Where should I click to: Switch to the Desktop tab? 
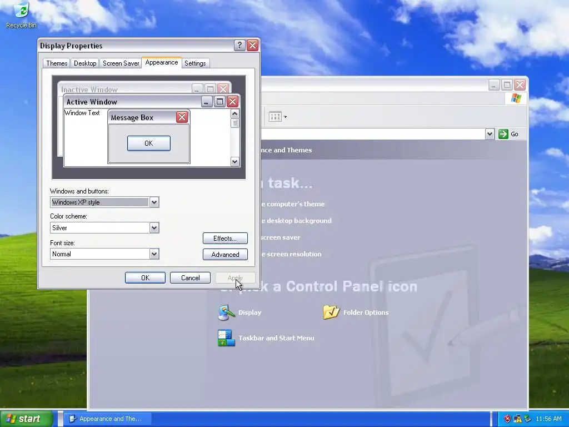[85, 63]
